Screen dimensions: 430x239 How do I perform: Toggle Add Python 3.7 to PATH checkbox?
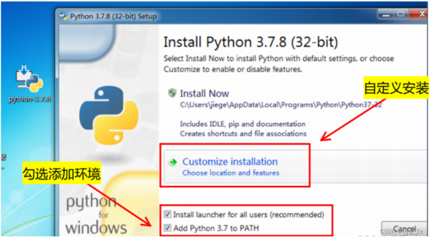167,228
